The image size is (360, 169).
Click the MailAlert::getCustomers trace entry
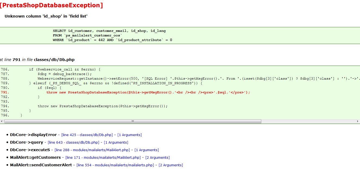pyautogui.click(x=35, y=157)
